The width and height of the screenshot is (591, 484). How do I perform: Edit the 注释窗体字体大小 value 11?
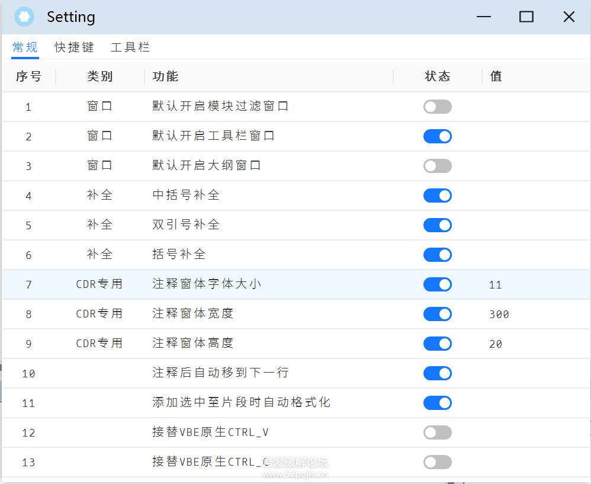(496, 284)
